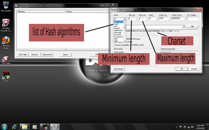
Task: Click the Edit charset button
Action: tap(192, 27)
